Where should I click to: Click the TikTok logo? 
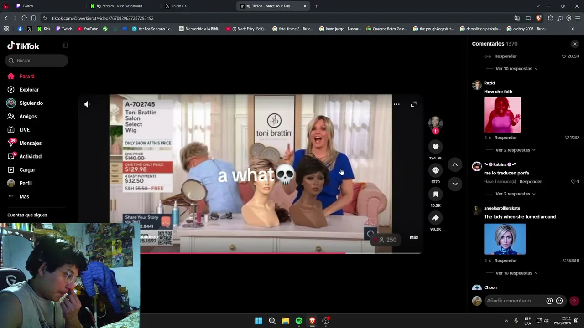(x=23, y=46)
